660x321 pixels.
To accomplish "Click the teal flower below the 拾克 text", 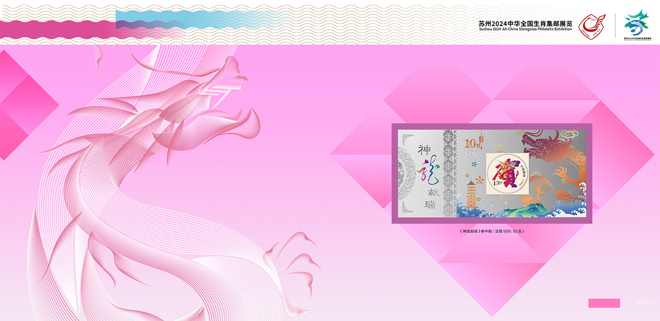I will point(475,164).
